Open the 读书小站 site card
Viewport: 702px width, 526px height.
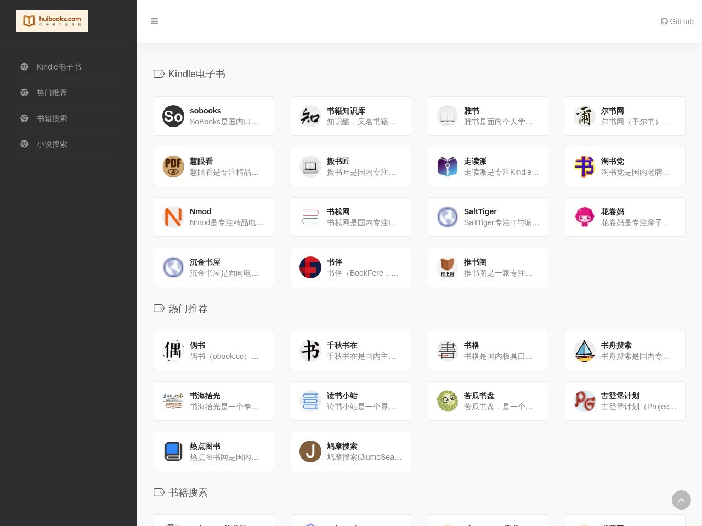[351, 401]
